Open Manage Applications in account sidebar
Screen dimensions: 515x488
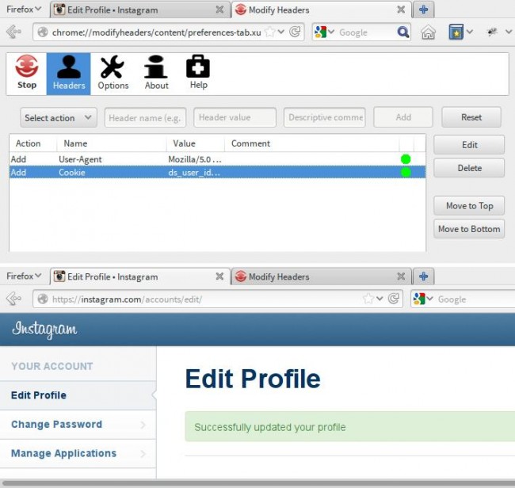[78, 453]
